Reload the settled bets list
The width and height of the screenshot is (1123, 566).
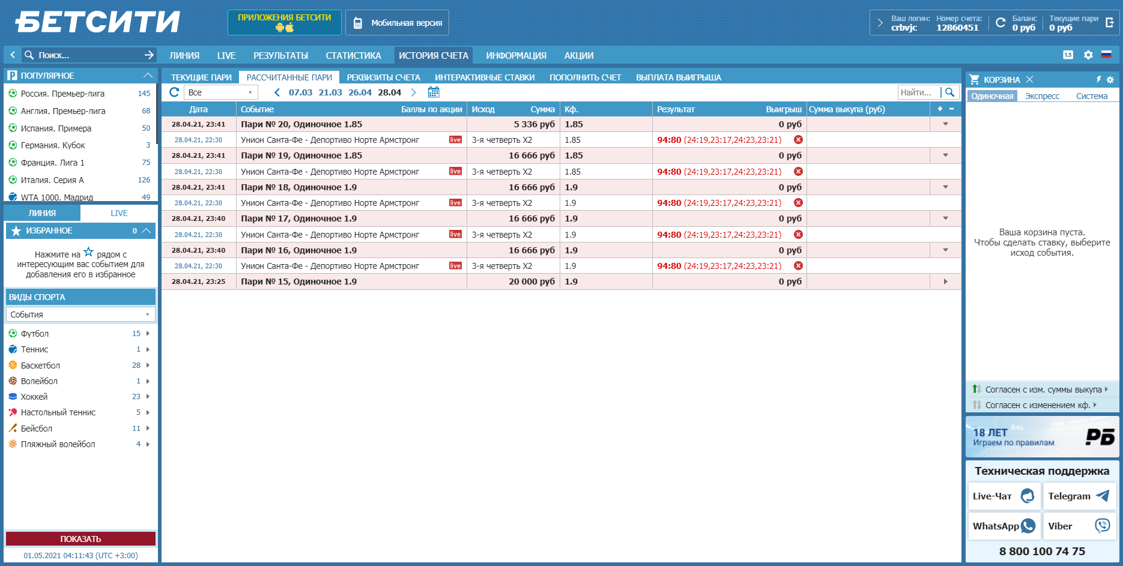[174, 92]
